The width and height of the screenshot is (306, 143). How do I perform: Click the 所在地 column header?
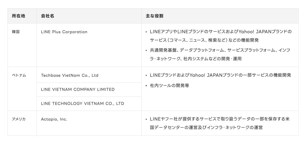point(18,16)
